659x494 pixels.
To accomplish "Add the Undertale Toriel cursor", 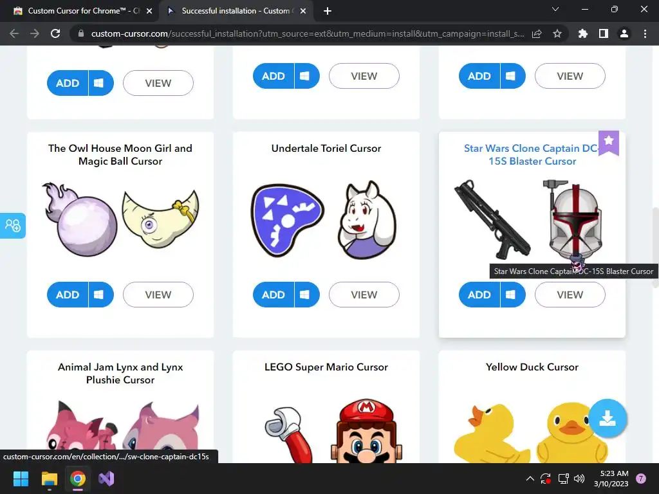I will coord(274,295).
